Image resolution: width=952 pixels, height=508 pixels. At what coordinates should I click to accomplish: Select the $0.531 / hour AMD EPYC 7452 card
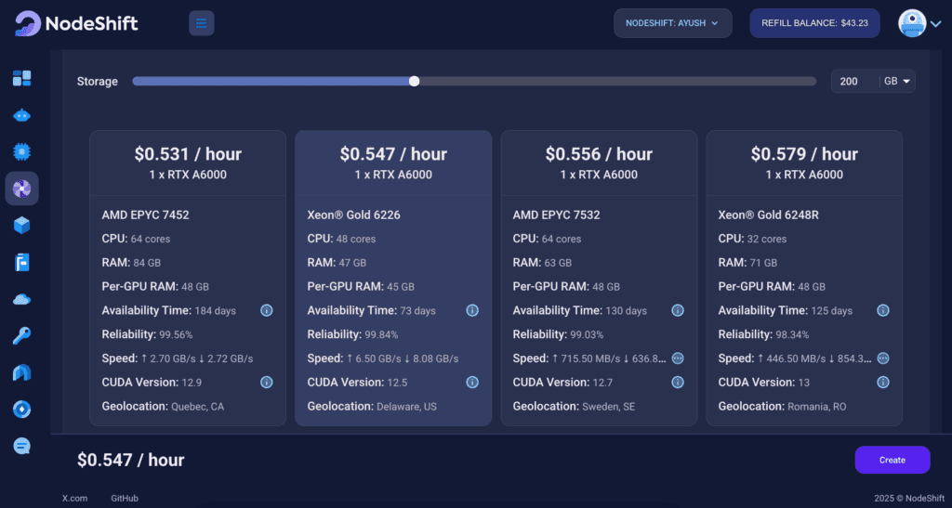tap(188, 163)
